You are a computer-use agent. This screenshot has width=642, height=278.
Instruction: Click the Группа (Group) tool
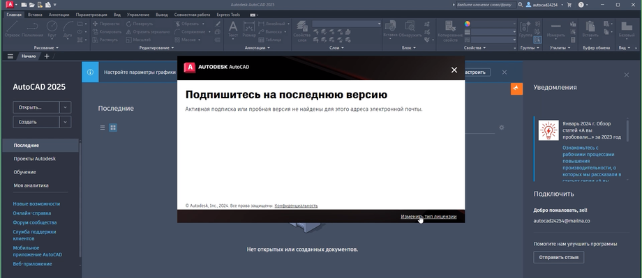point(525,29)
